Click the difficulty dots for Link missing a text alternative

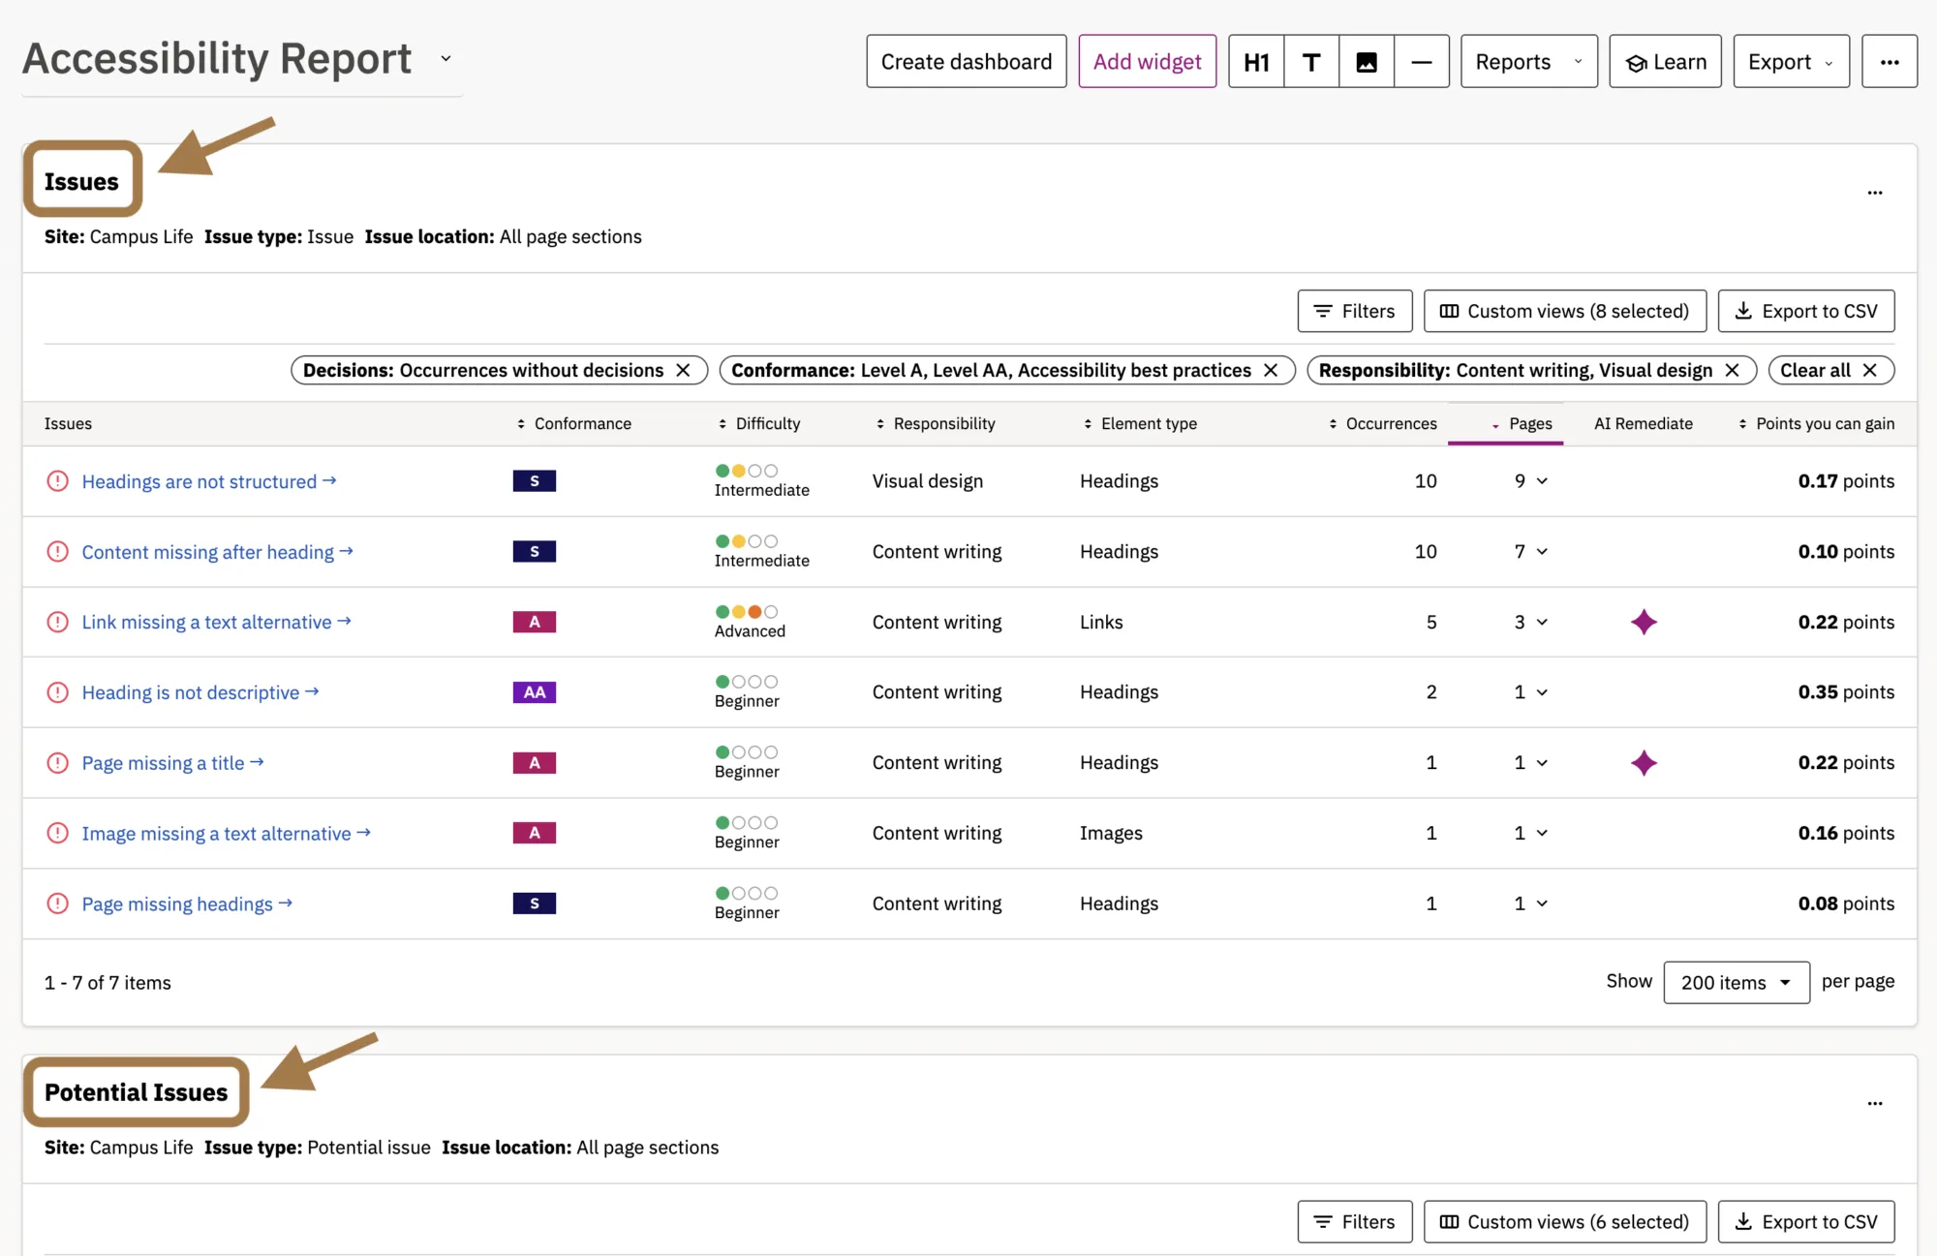[x=747, y=612]
